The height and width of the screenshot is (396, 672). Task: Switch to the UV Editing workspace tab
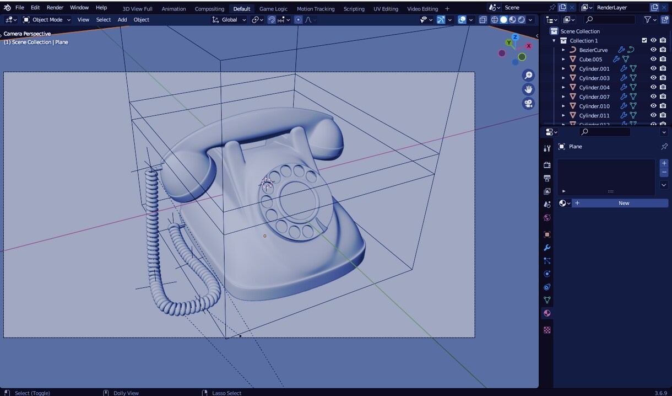click(x=386, y=9)
